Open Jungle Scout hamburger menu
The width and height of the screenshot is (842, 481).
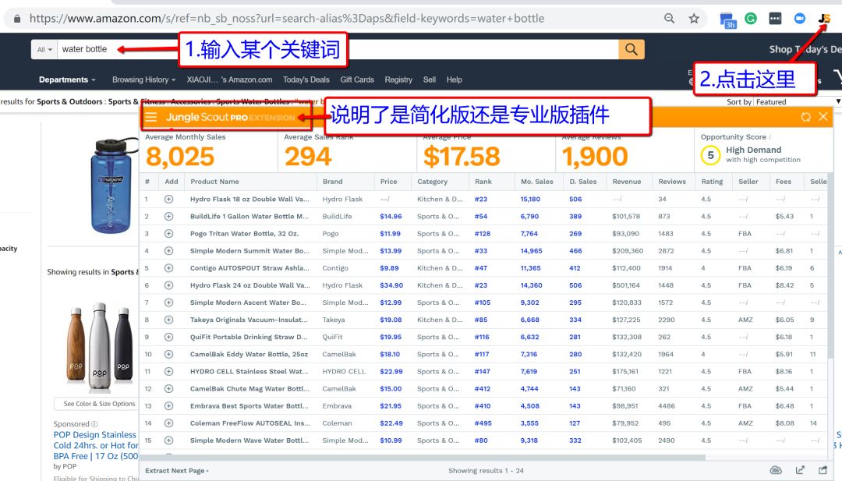pyautogui.click(x=151, y=117)
